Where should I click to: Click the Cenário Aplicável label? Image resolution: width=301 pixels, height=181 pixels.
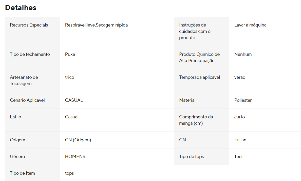click(27, 100)
